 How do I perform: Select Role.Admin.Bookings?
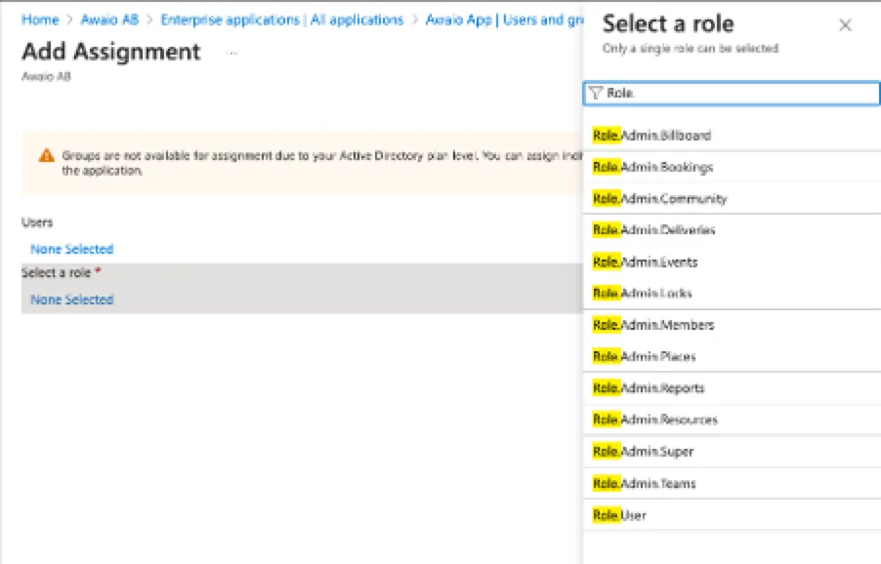(733, 167)
